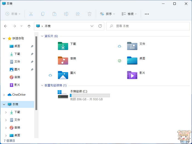
Task: Select 圖片 in quick access sidebar
Action: [17, 69]
